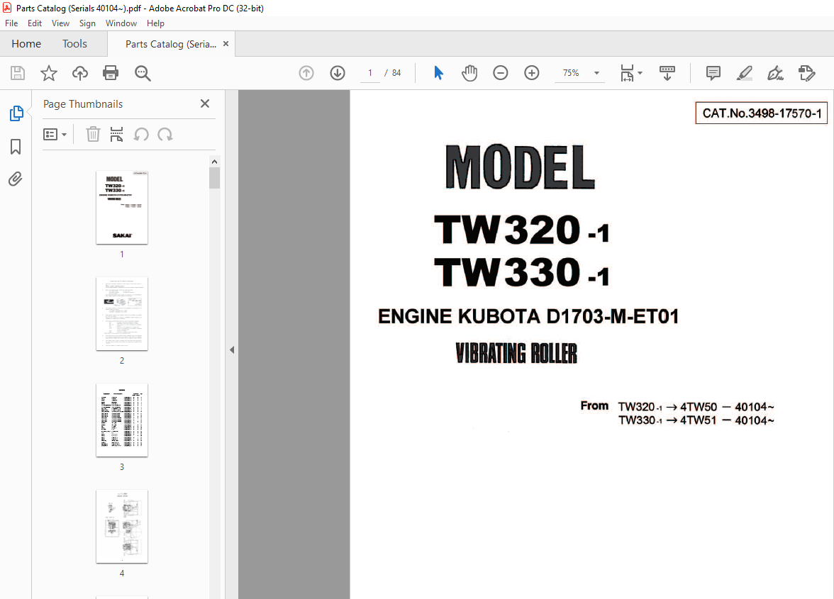Screen dimensions: 834x599
Task: Open the thumbnail options dropdown
Action: tap(55, 135)
